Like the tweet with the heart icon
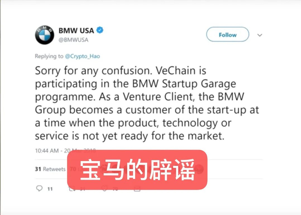The width and height of the screenshot is (301, 215). pyautogui.click(x=105, y=188)
